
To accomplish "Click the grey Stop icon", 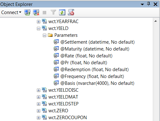I will [44, 12].
